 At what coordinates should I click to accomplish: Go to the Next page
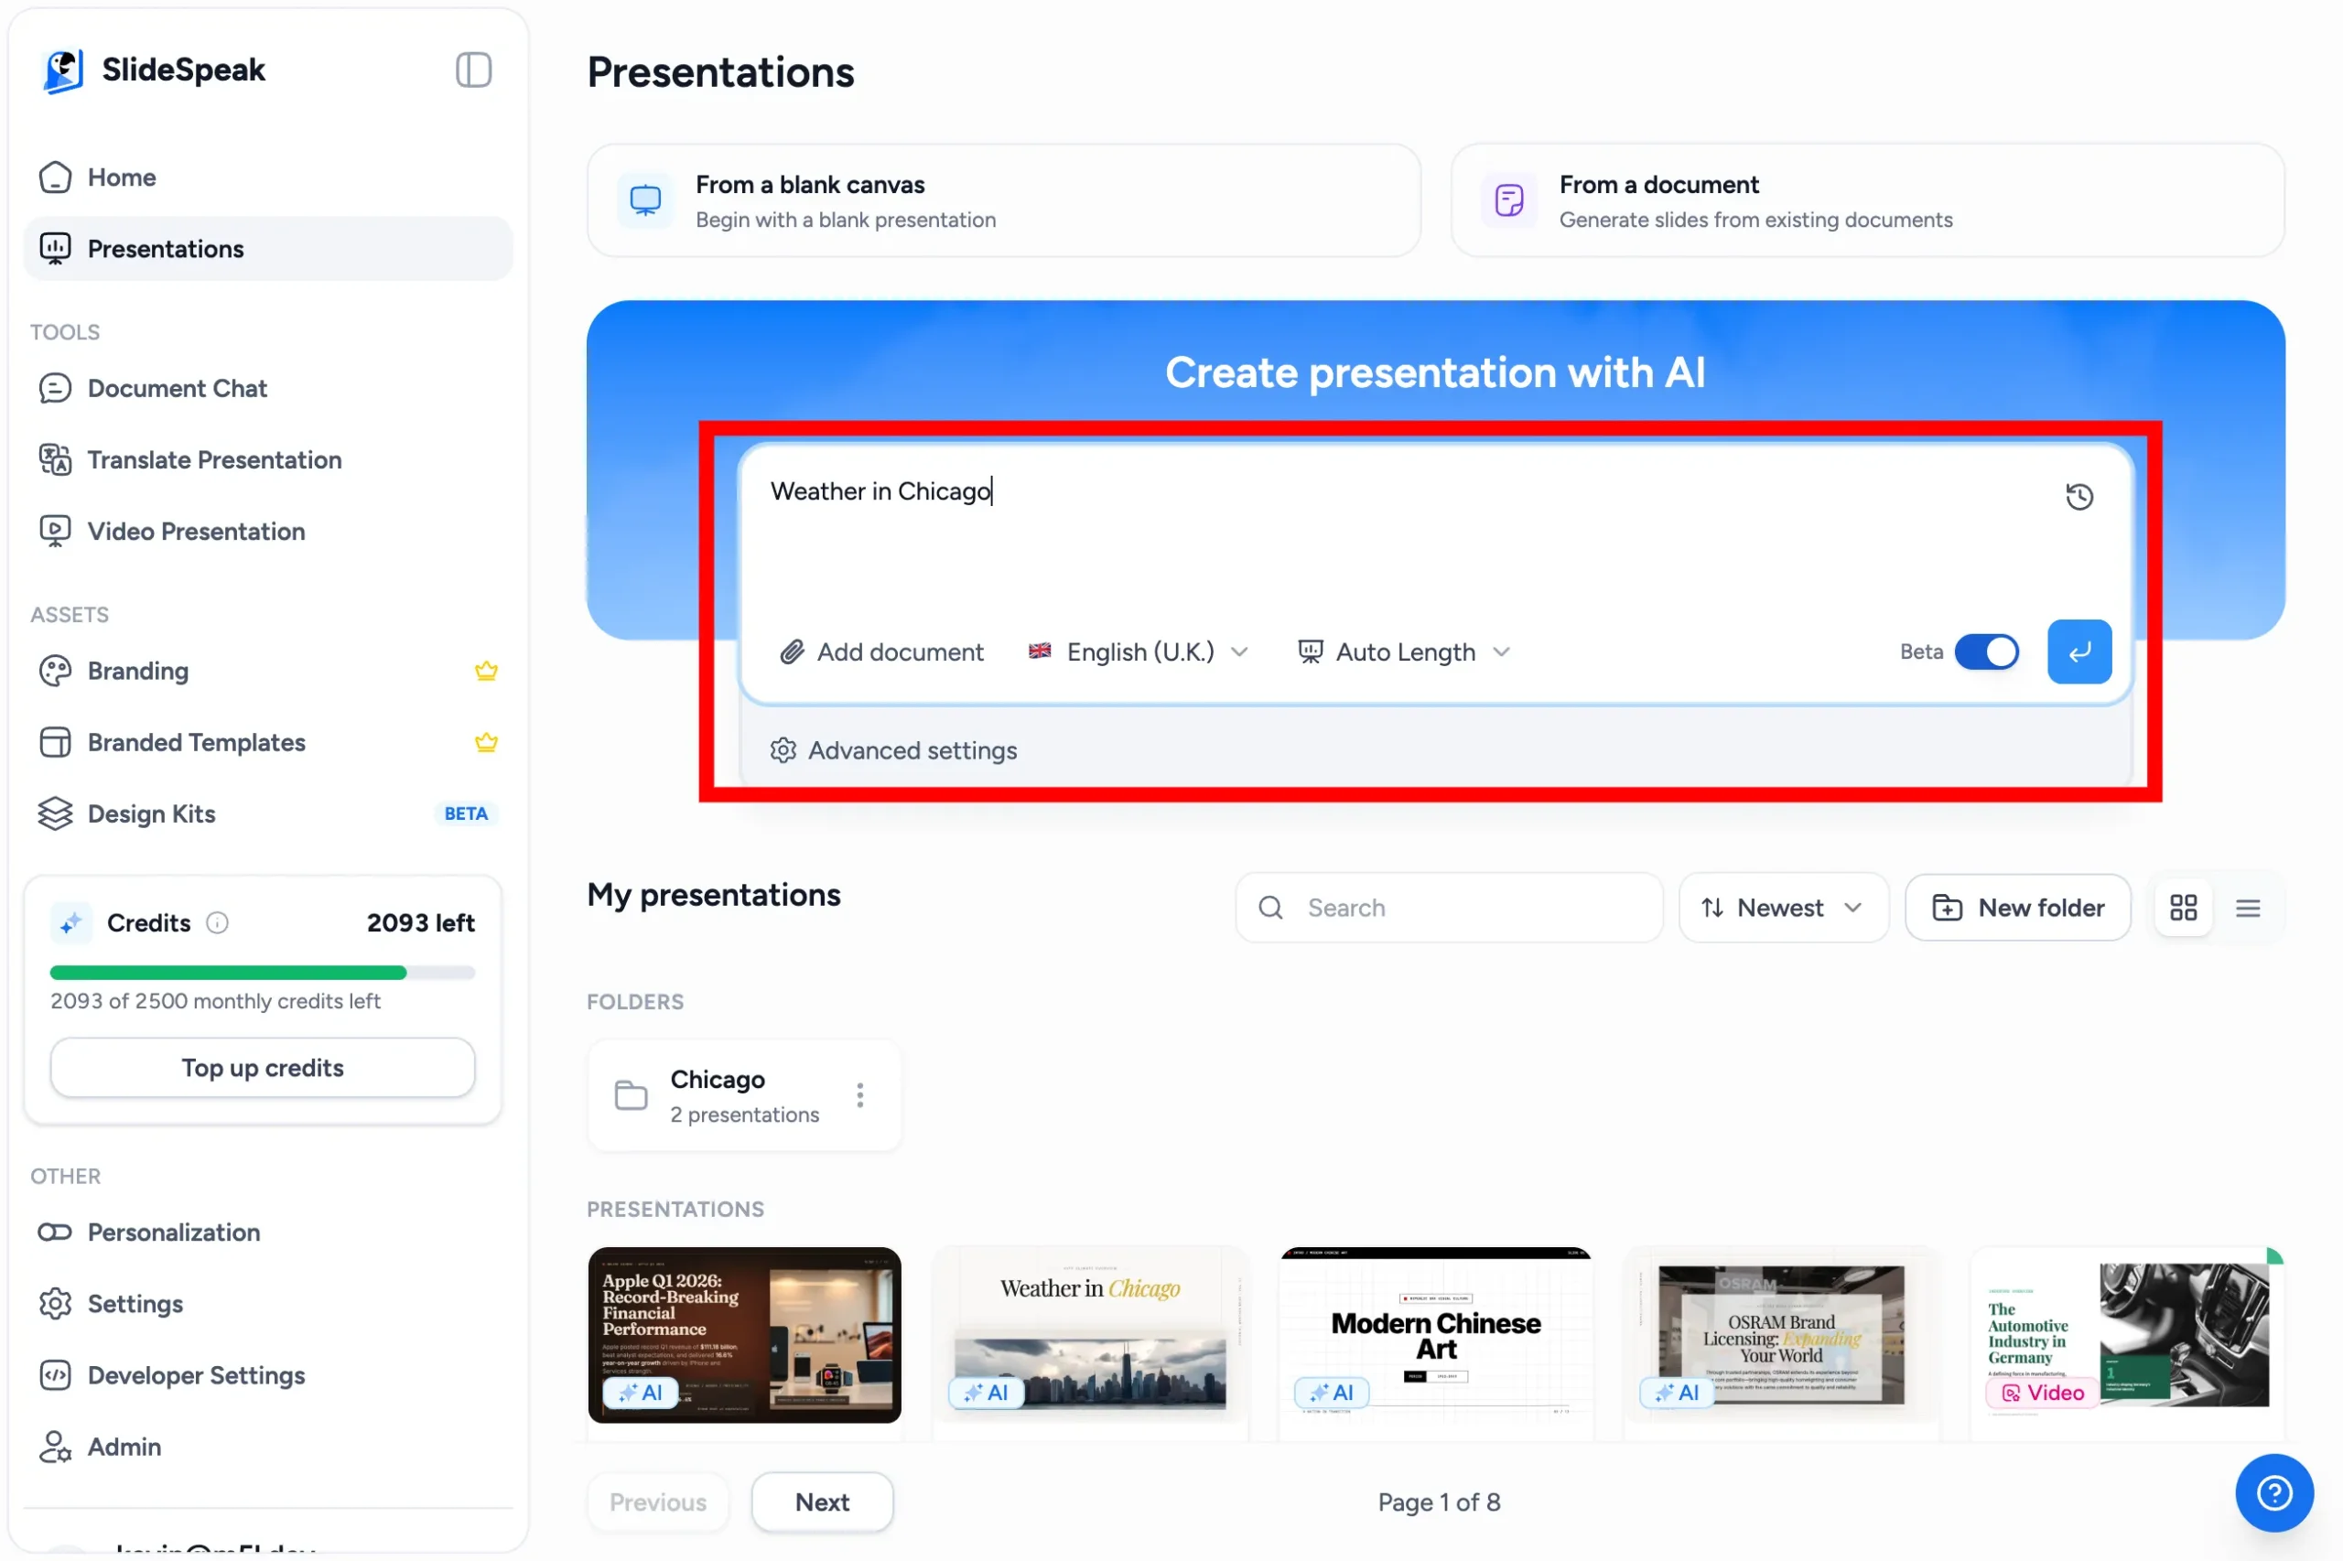click(x=822, y=1502)
